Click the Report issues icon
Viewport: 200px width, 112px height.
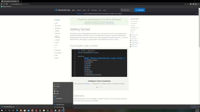click(130, 44)
